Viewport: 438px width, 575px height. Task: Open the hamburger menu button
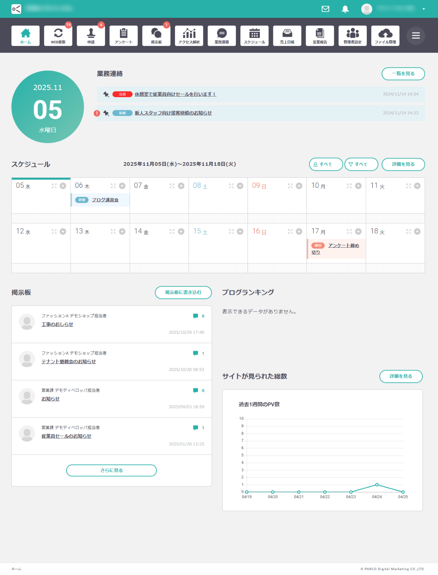click(416, 36)
